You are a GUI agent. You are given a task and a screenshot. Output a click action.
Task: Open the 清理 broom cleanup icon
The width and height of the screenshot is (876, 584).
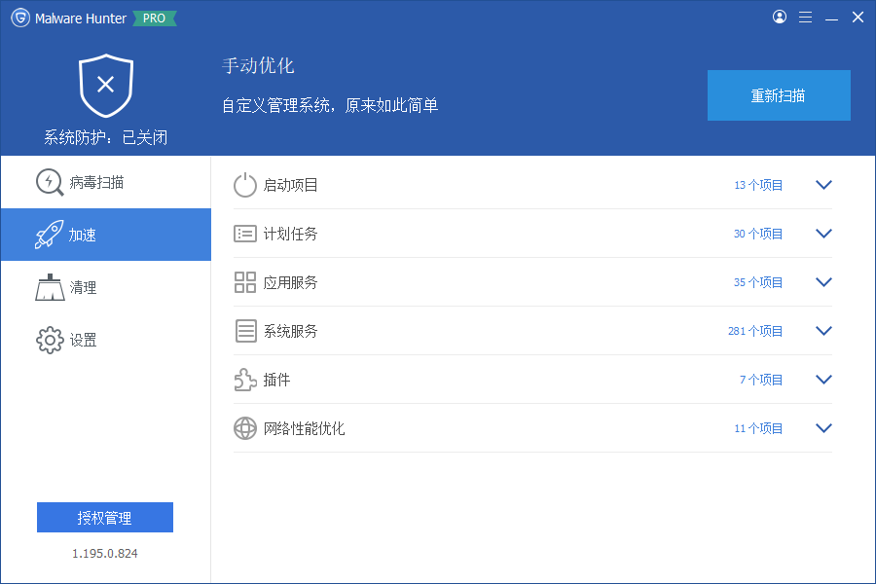point(50,287)
